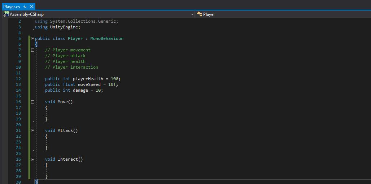Viewport: 371px width, 184px height.
Task: Click the Assembly-CSharp project icon
Action: (x=6, y=14)
